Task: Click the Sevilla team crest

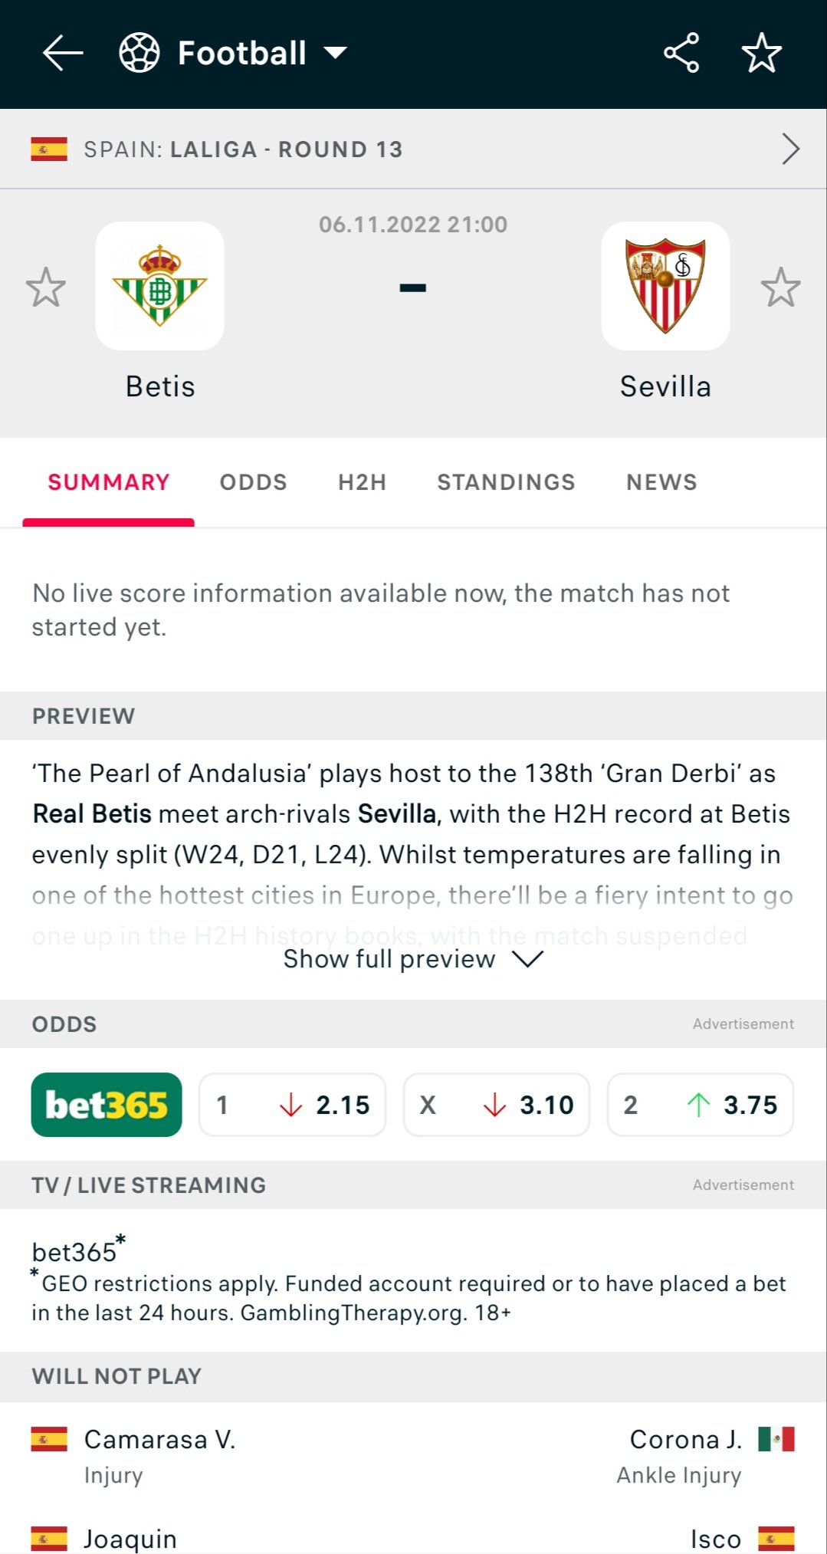Action: tap(665, 286)
